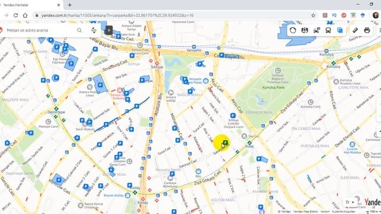The image size is (381, 214).
Task: Open the blue map layers selector
Action: pos(340,30)
